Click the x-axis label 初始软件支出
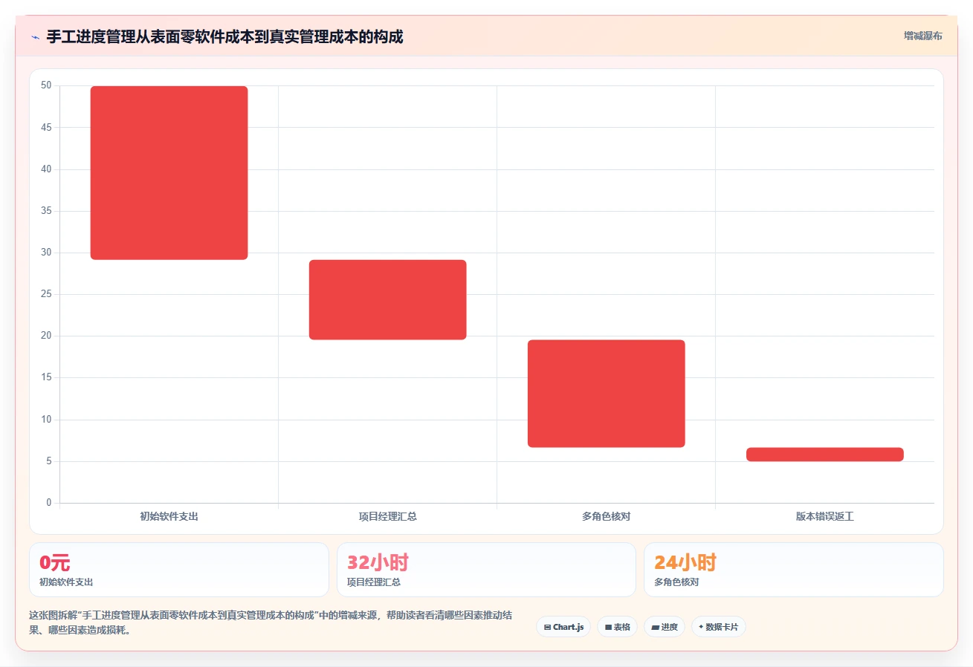The width and height of the screenshot is (973, 667). (169, 516)
